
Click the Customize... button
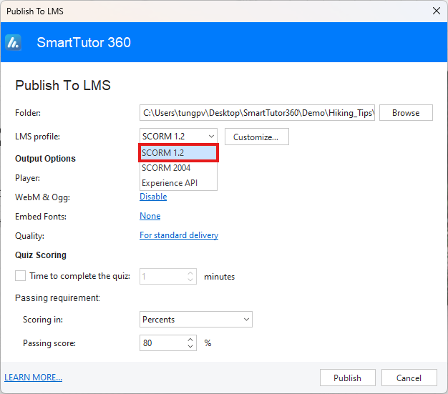click(x=257, y=137)
